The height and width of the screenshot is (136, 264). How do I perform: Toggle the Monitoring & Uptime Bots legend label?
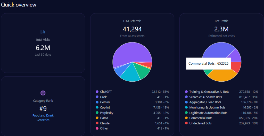coord(207,107)
